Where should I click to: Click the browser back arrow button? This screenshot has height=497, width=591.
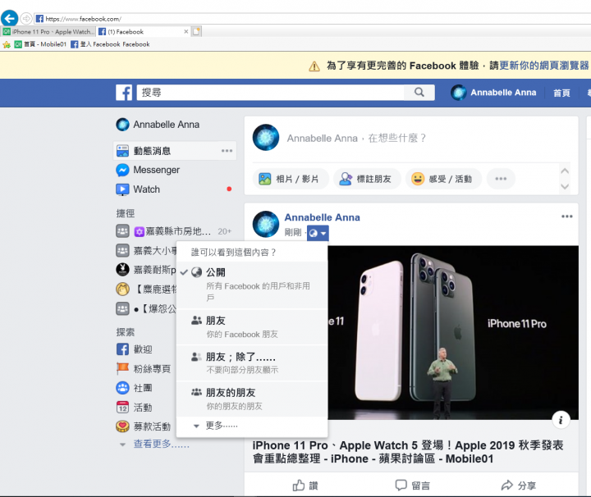pos(9,18)
